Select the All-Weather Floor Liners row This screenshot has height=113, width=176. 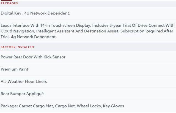[x=24, y=81]
